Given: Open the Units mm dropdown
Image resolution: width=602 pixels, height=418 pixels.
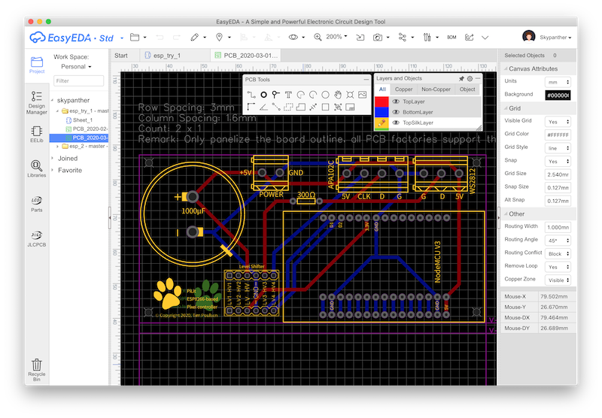Looking at the screenshot, I should (x=558, y=82).
